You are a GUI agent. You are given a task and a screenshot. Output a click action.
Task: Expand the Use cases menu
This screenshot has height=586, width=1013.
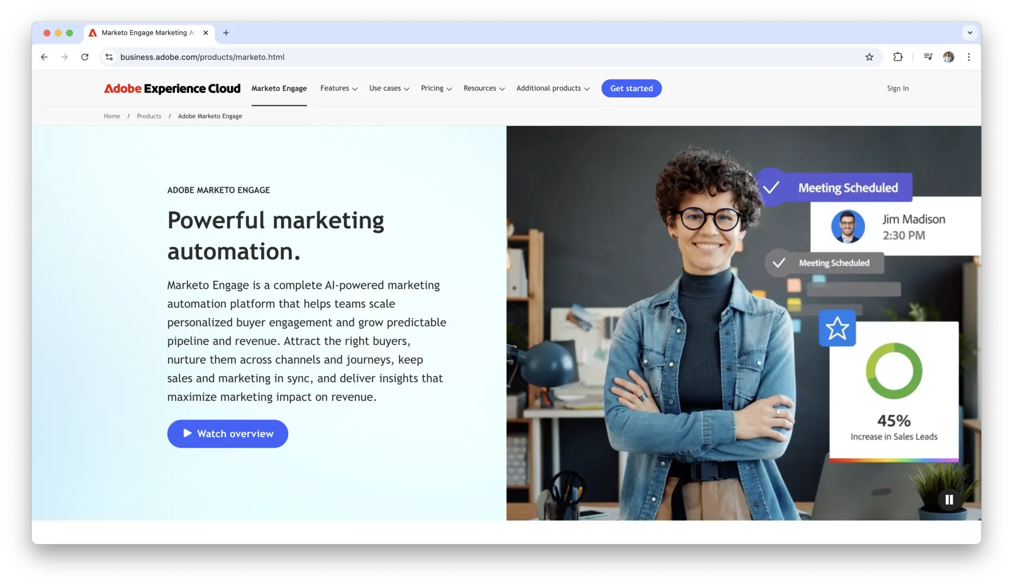point(389,88)
